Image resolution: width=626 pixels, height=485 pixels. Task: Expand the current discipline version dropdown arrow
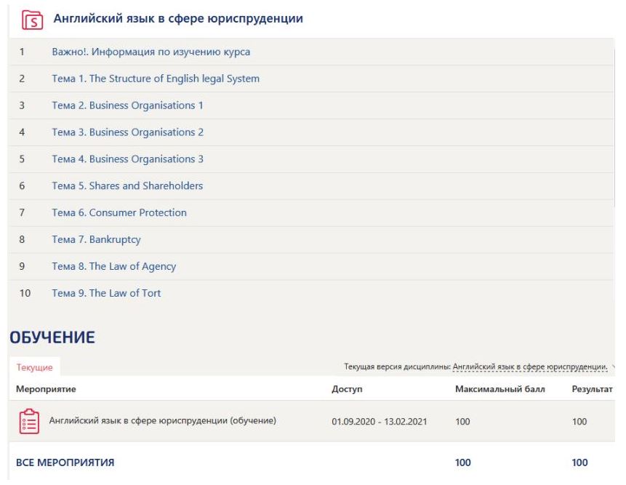(614, 367)
